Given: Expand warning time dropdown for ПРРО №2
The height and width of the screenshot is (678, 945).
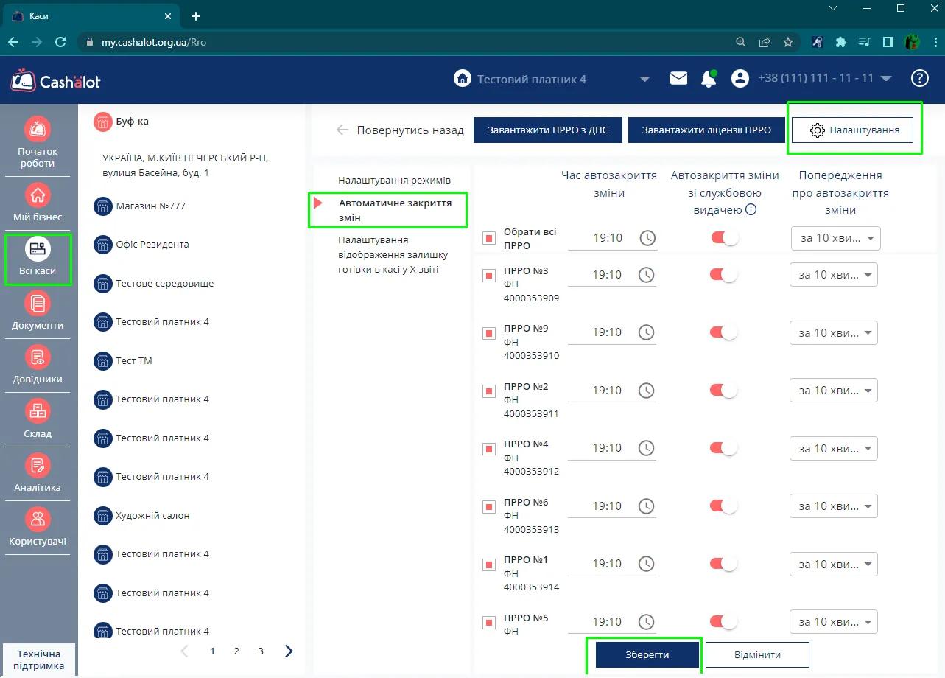Looking at the screenshot, I should coord(833,391).
